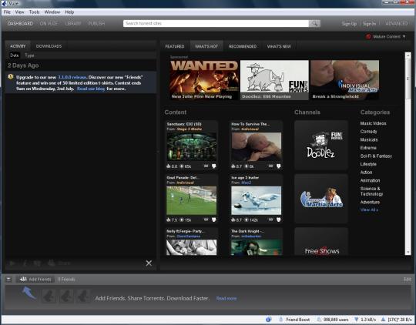
Task: Click in the Search torrent sites field
Action: (x=216, y=23)
